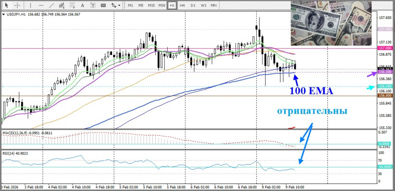Screen dimensions: 395x191
Task: Pick the trendline drawing tool
Action: point(51,5)
